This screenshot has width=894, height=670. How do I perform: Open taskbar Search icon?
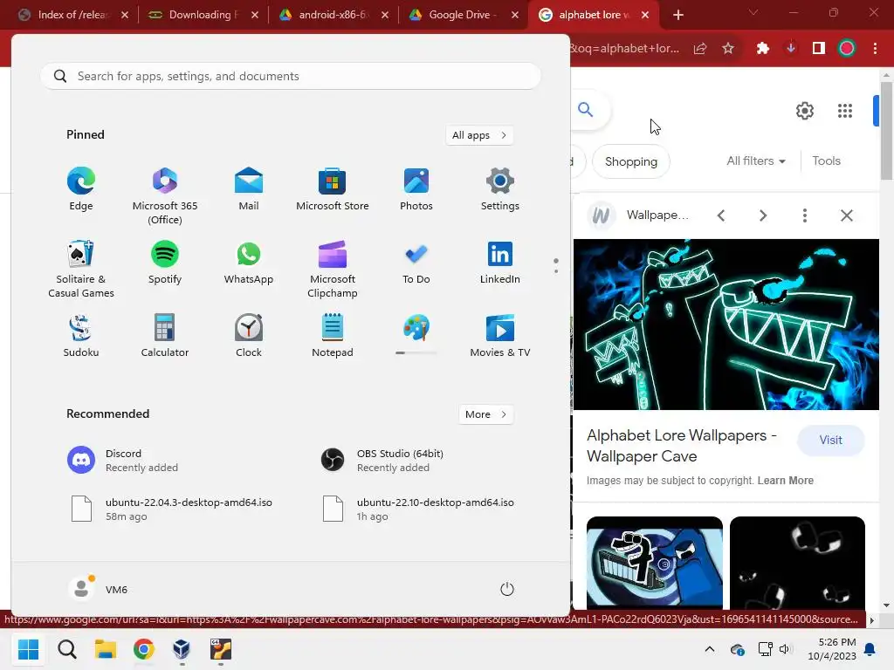[66, 649]
